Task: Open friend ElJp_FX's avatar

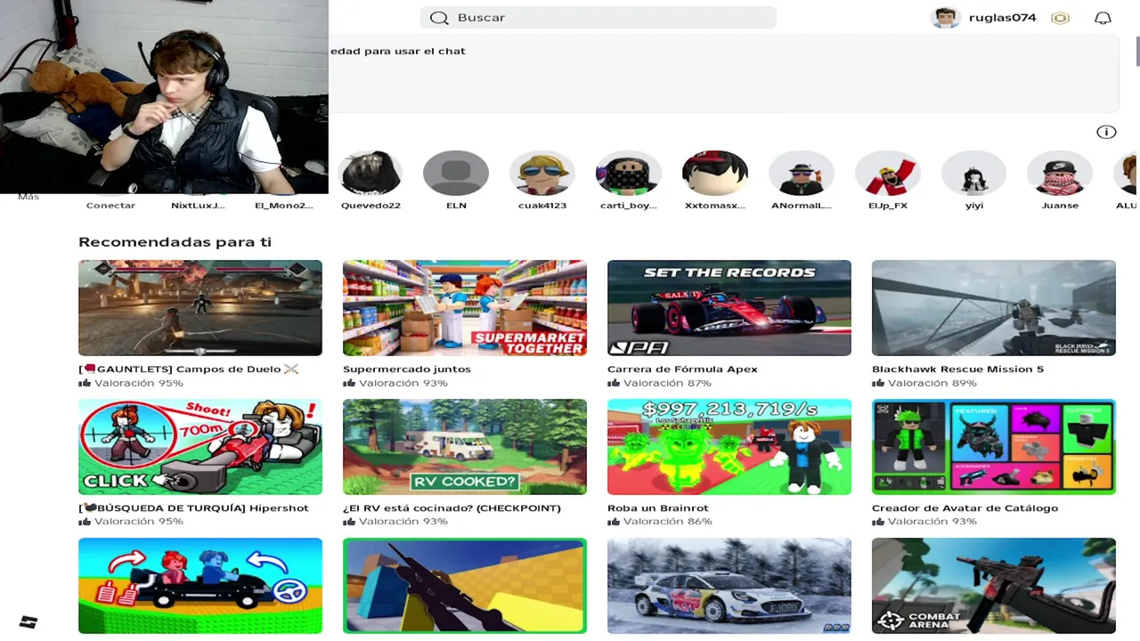Action: pyautogui.click(x=887, y=173)
